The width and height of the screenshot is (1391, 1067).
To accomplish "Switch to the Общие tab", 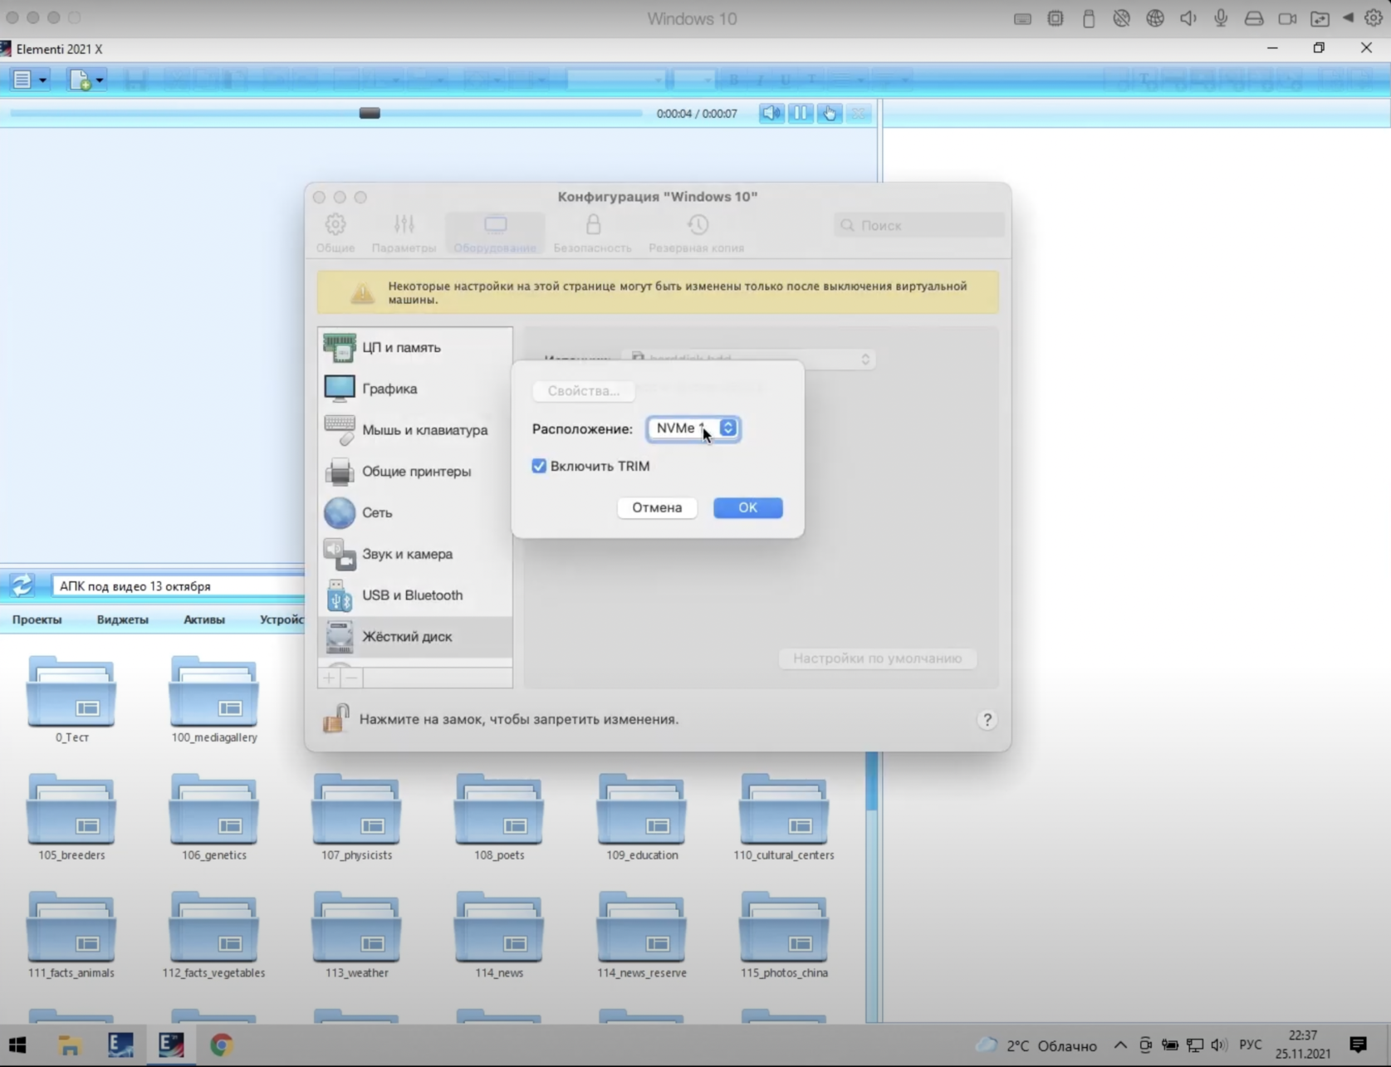I will (335, 233).
